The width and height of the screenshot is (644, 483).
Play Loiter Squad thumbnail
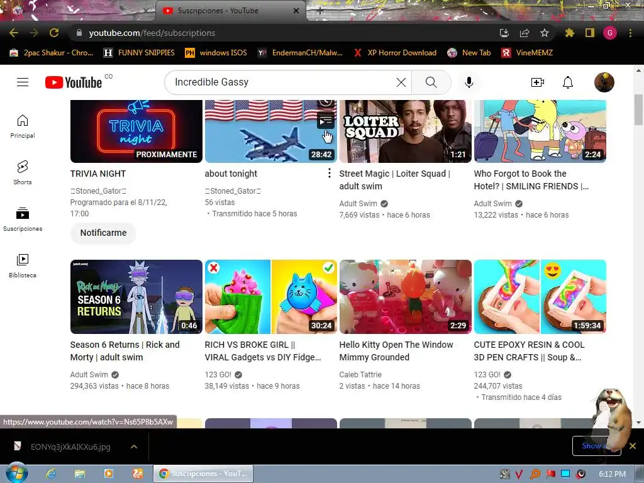[406, 131]
